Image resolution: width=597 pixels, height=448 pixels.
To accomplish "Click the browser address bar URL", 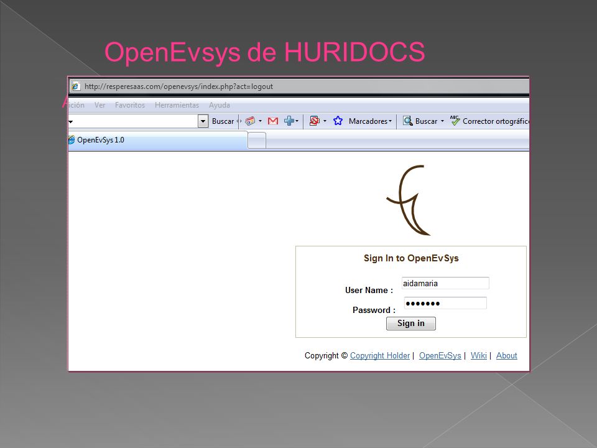I will (x=178, y=86).
